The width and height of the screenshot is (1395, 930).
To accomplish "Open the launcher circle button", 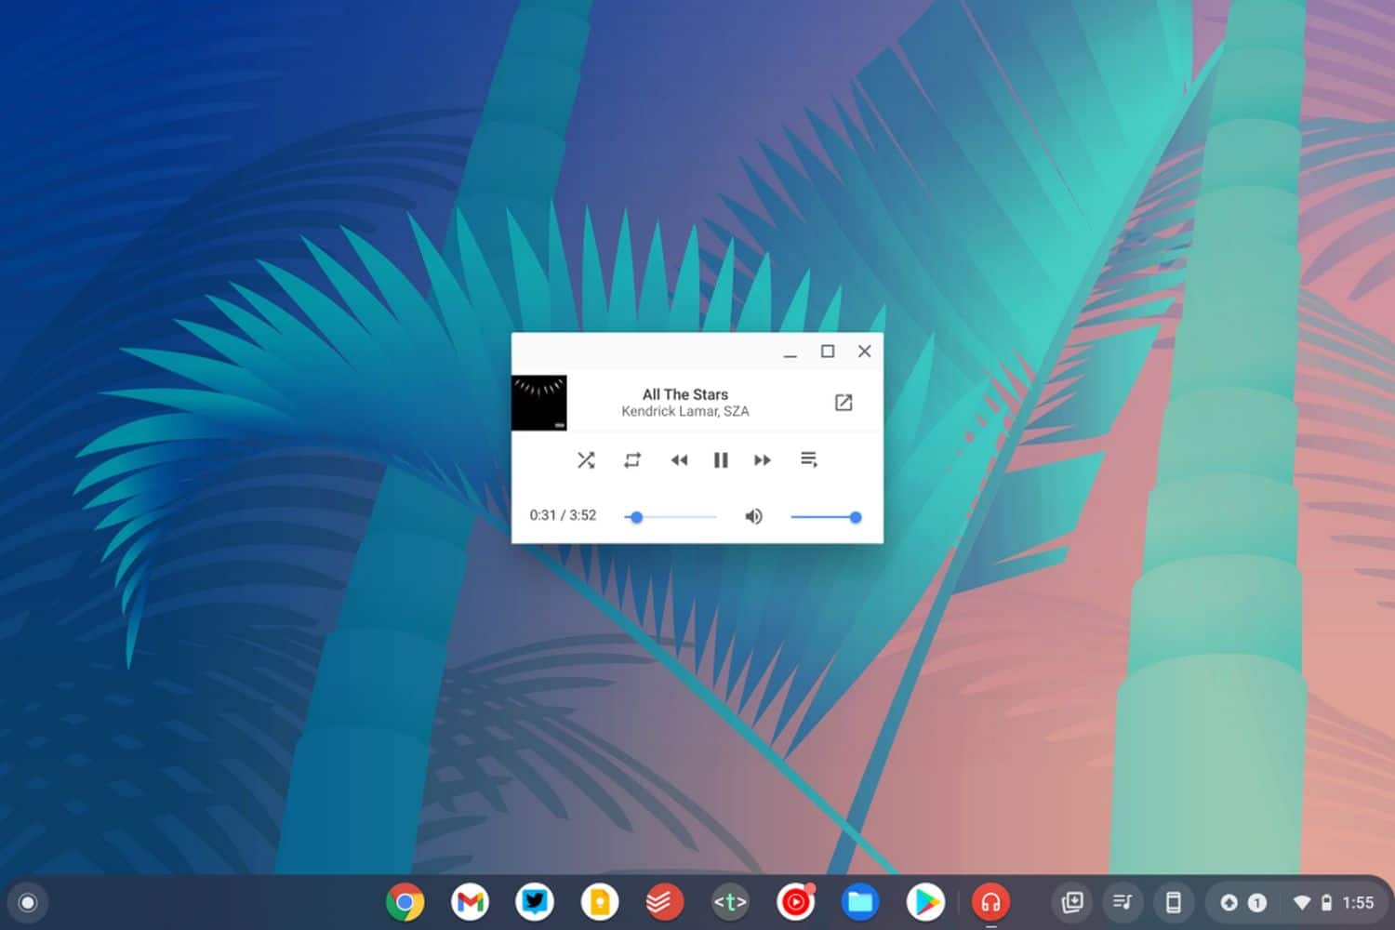I will coord(28,902).
